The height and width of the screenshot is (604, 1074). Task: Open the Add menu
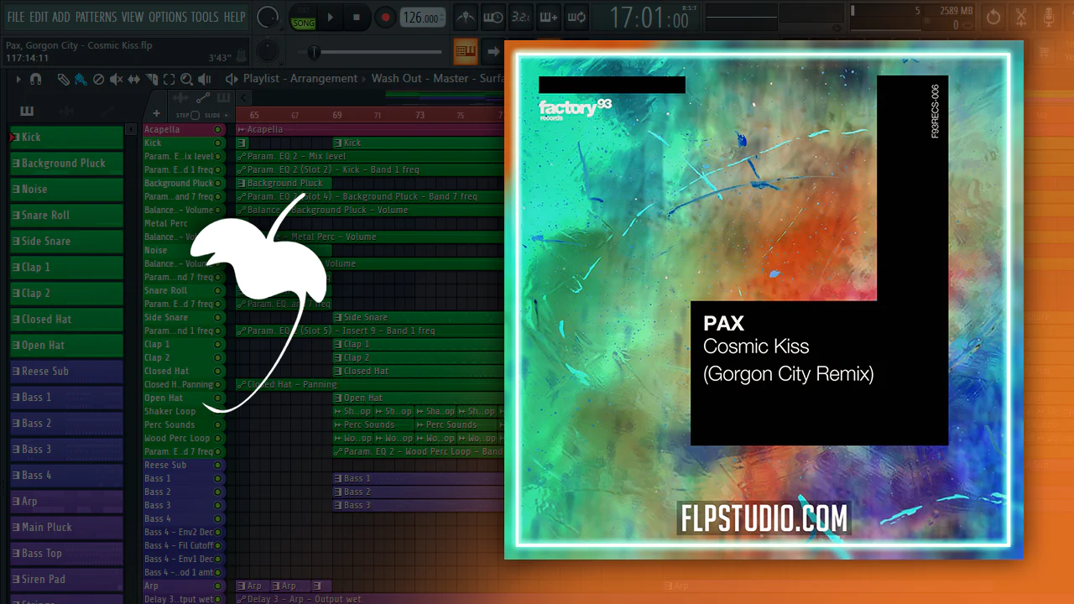(x=61, y=17)
